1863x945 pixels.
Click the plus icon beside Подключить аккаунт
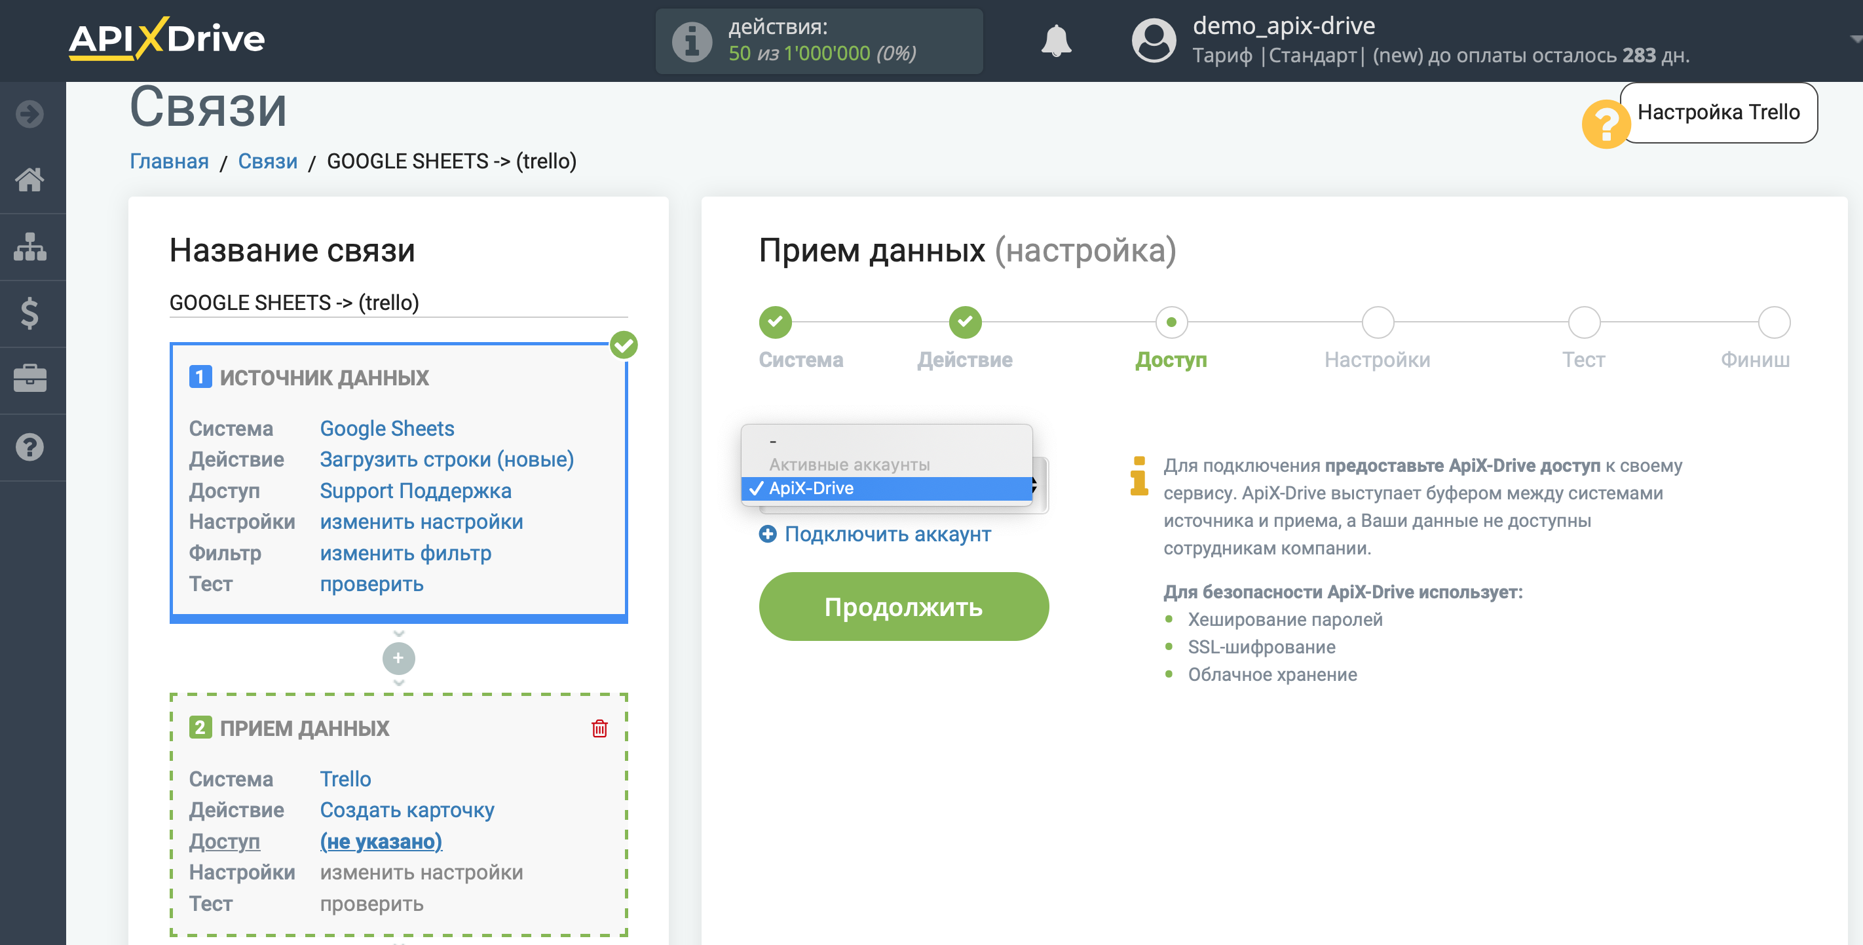coord(767,534)
